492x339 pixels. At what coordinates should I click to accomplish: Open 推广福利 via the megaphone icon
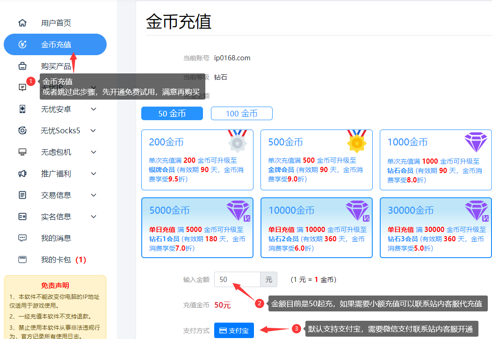tap(22, 173)
